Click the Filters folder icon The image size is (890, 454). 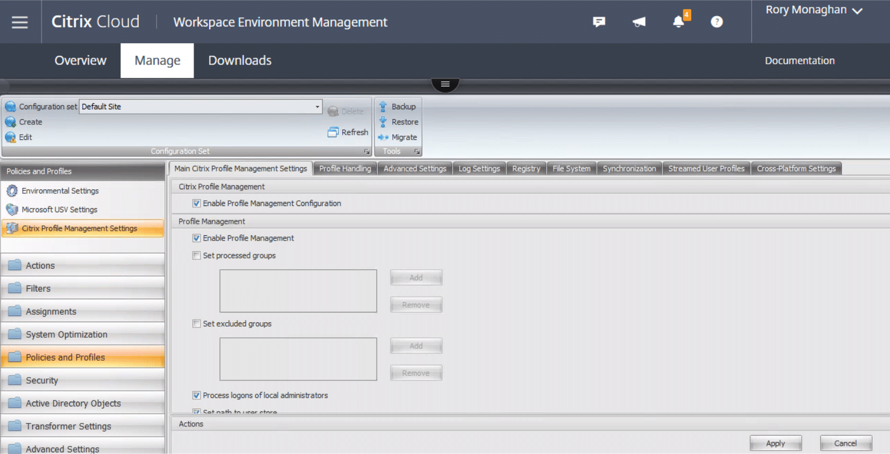point(15,288)
